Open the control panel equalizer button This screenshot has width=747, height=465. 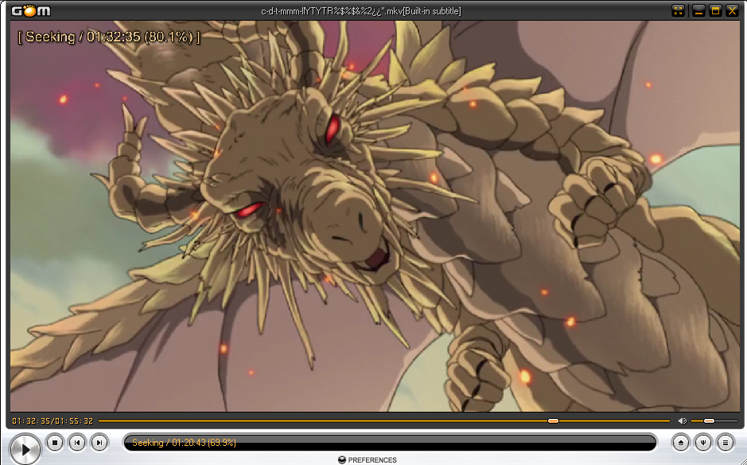click(x=702, y=443)
